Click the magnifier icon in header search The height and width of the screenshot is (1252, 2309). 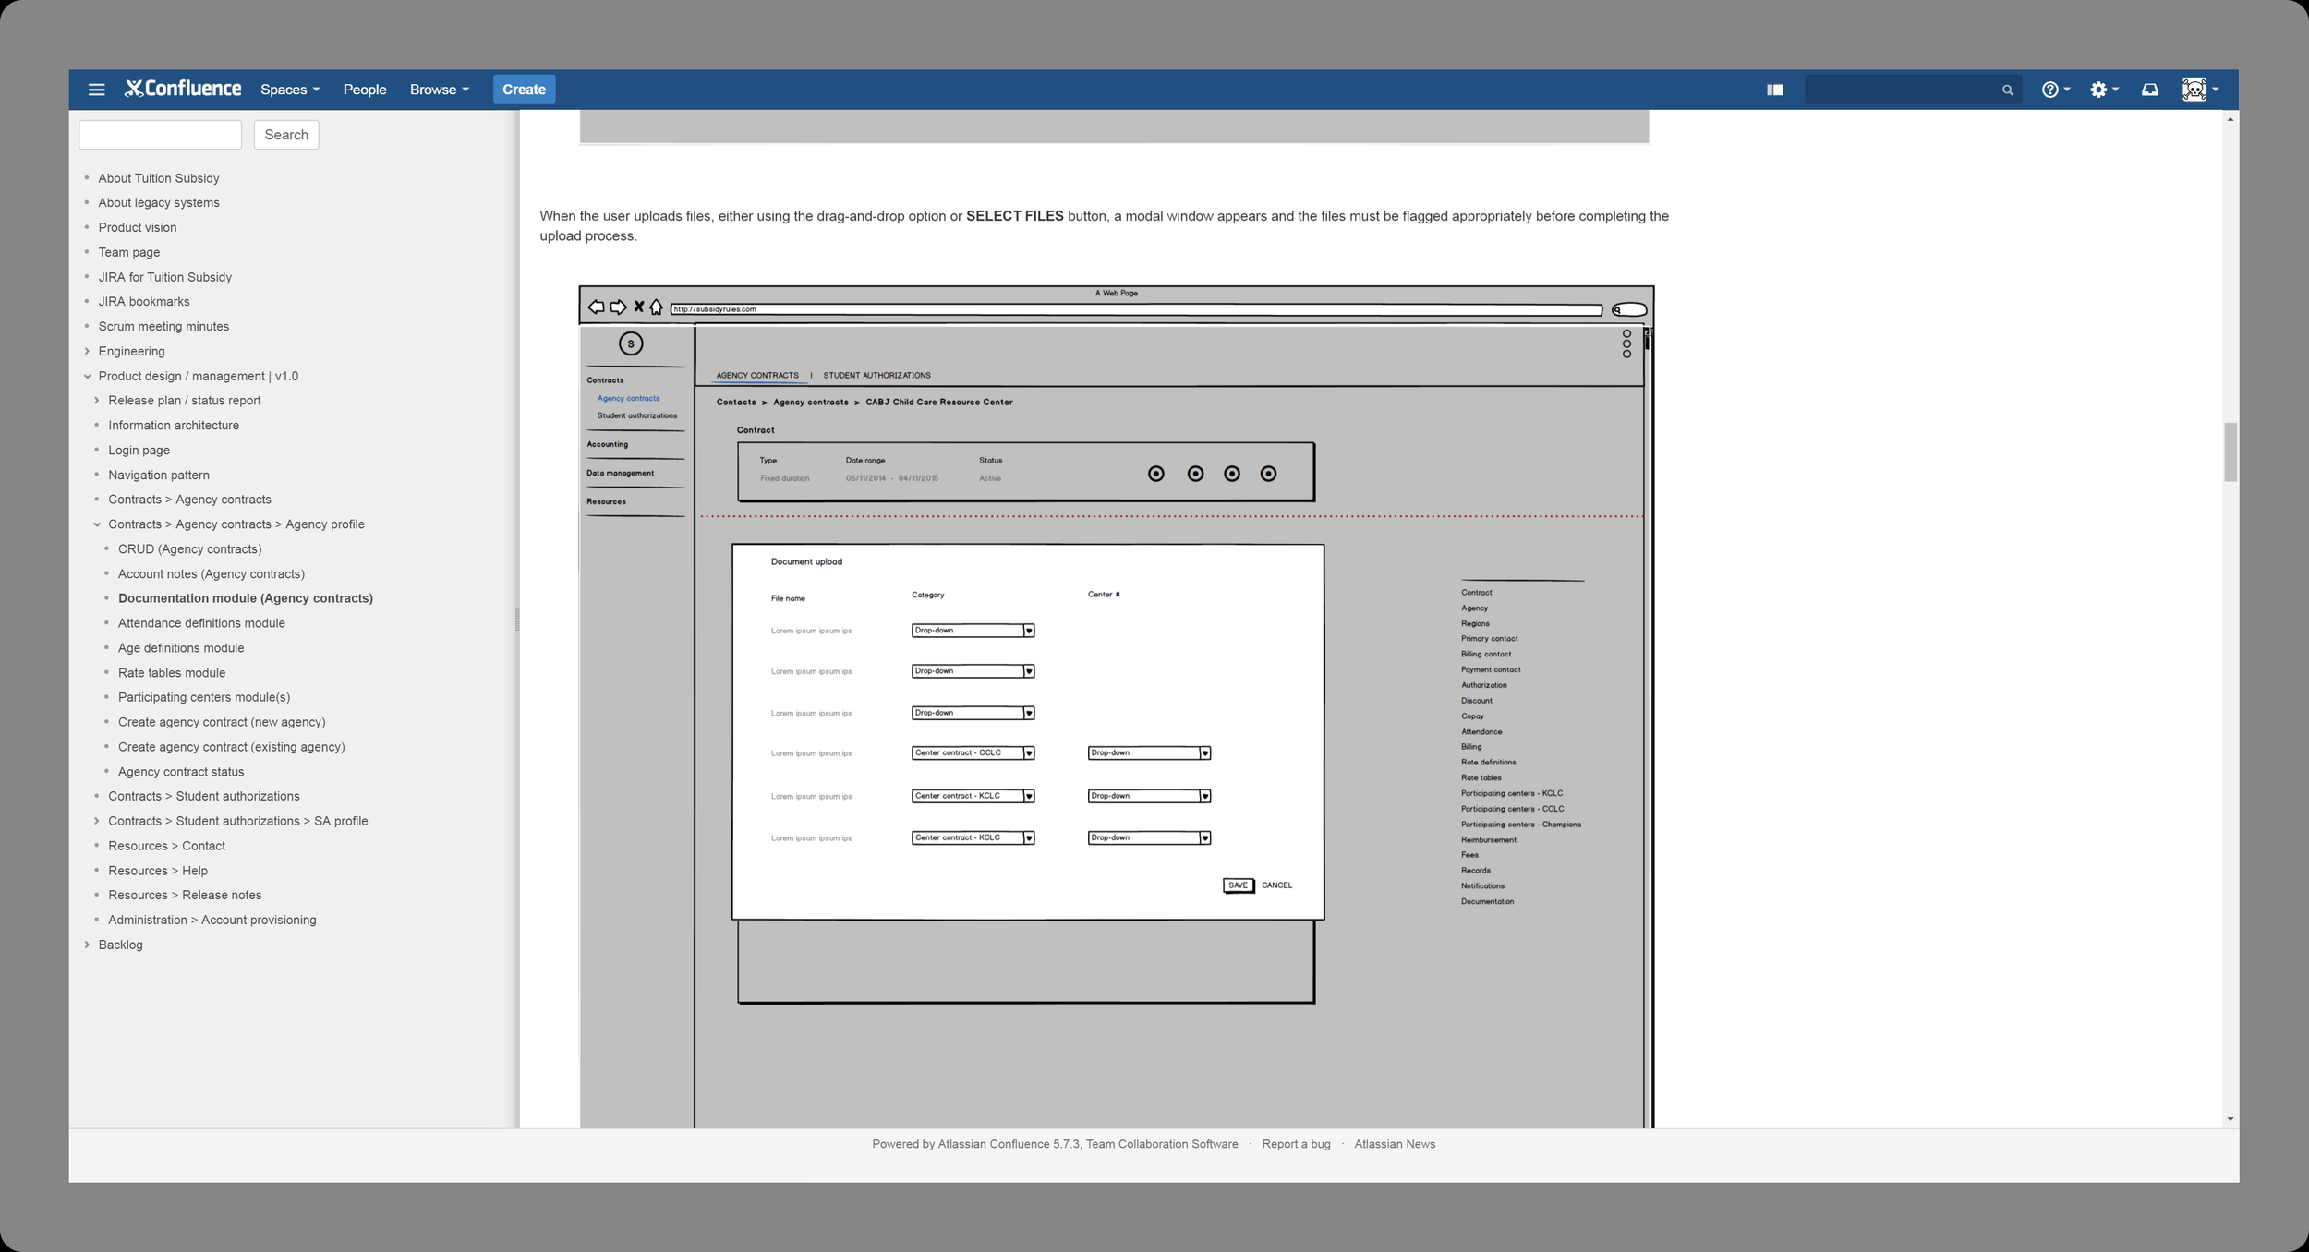(x=2007, y=90)
